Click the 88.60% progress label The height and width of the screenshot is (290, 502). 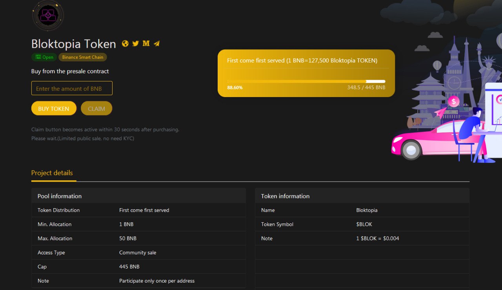coord(235,88)
